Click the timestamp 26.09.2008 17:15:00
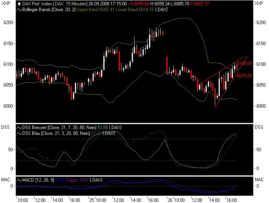269x203 pixels. pyautogui.click(x=108, y=3)
